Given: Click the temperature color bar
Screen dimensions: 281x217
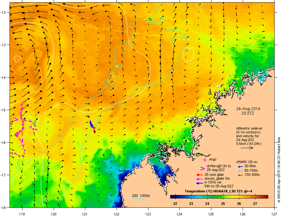Looking at the screenshot, I should tap(219, 197).
